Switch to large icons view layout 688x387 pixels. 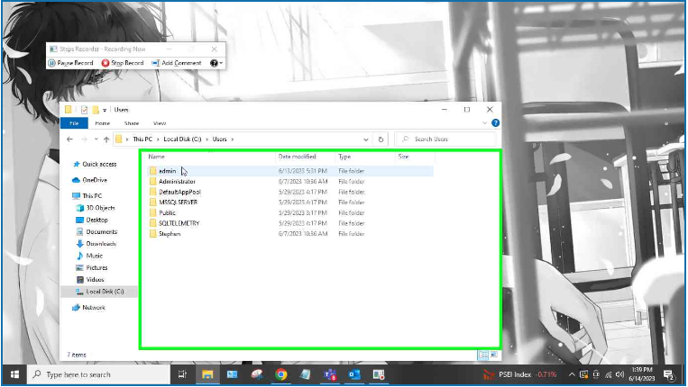[493, 355]
